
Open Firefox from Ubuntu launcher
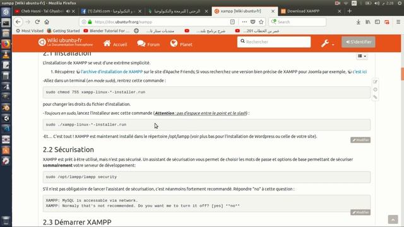click(x=6, y=44)
